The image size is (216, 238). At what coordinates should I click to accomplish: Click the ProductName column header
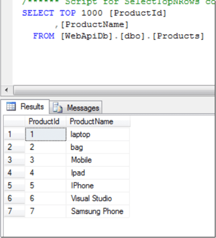pos(92,121)
